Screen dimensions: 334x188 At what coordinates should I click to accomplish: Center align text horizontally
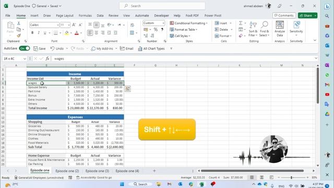tap(97, 33)
